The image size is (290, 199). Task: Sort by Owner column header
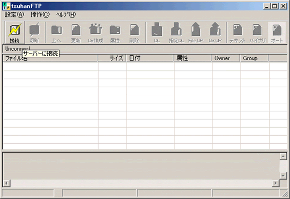click(x=226, y=58)
